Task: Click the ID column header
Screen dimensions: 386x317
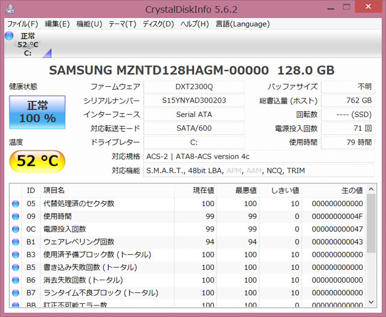Action: pos(31,190)
